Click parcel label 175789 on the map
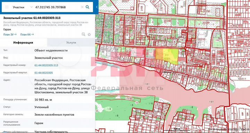 click(129, 99)
